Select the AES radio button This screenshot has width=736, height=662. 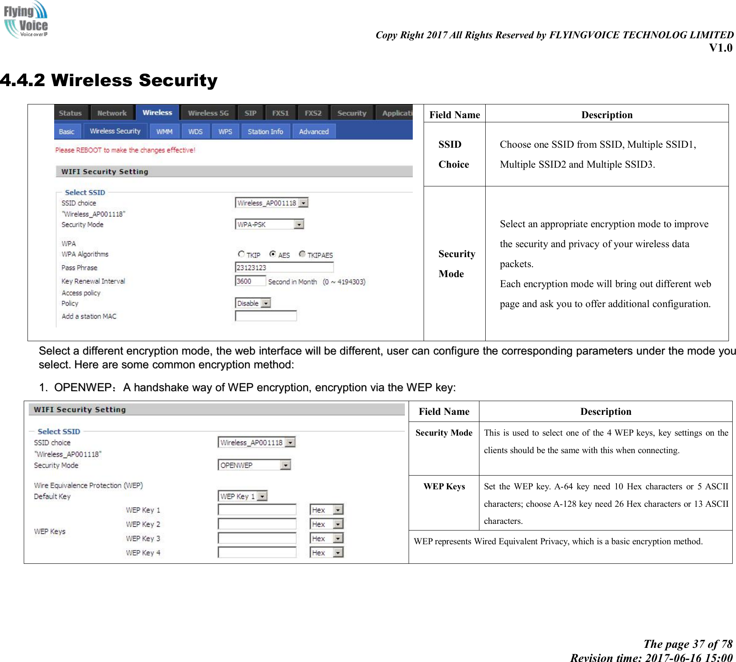coord(272,254)
